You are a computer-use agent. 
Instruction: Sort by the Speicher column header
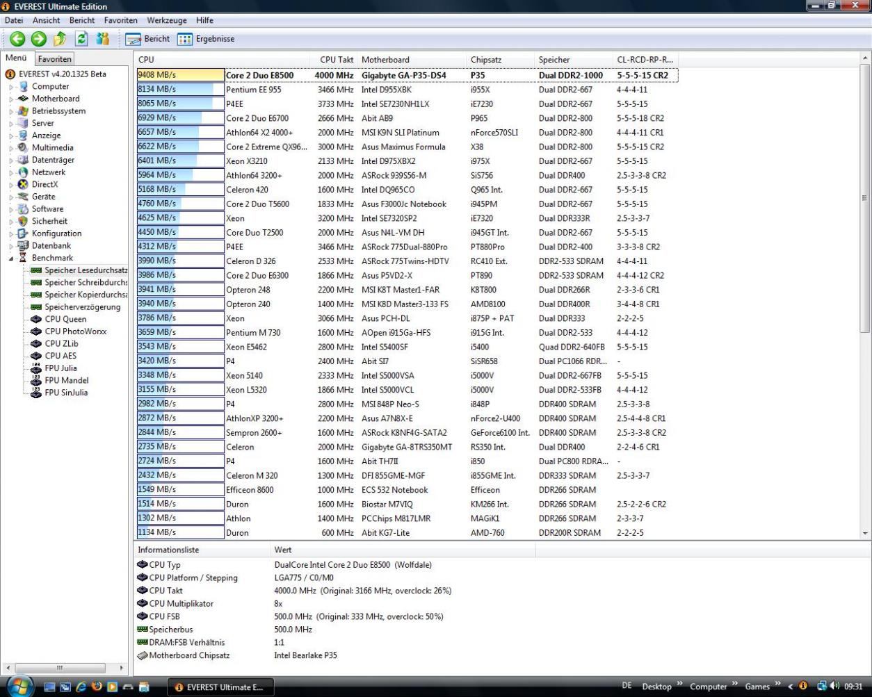(x=574, y=60)
